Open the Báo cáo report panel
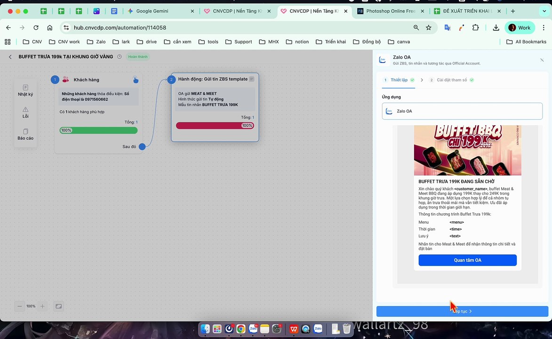552x339 pixels. (25, 134)
